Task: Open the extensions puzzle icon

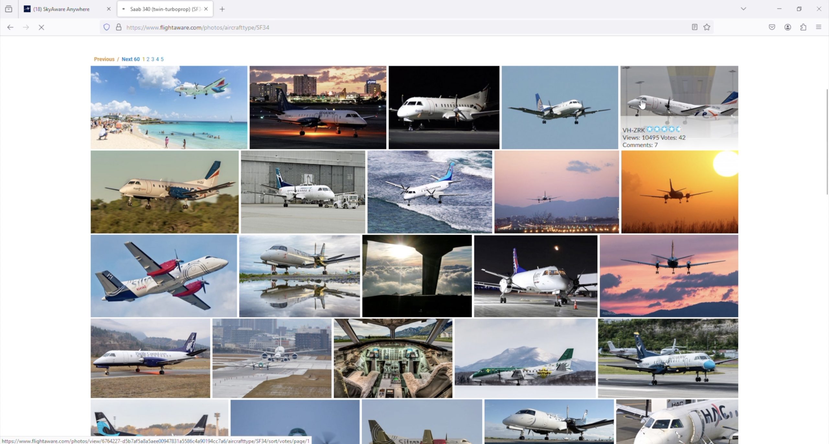Action: (803, 27)
